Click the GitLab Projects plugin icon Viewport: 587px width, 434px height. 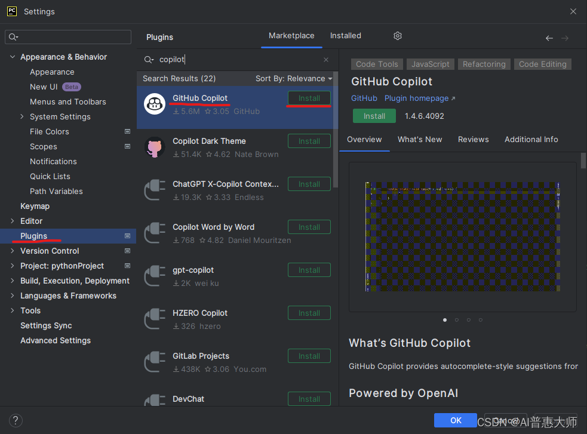[x=155, y=362]
